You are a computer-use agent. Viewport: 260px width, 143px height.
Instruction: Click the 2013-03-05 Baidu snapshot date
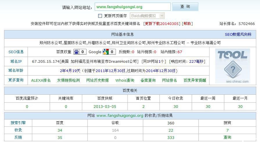point(105,107)
